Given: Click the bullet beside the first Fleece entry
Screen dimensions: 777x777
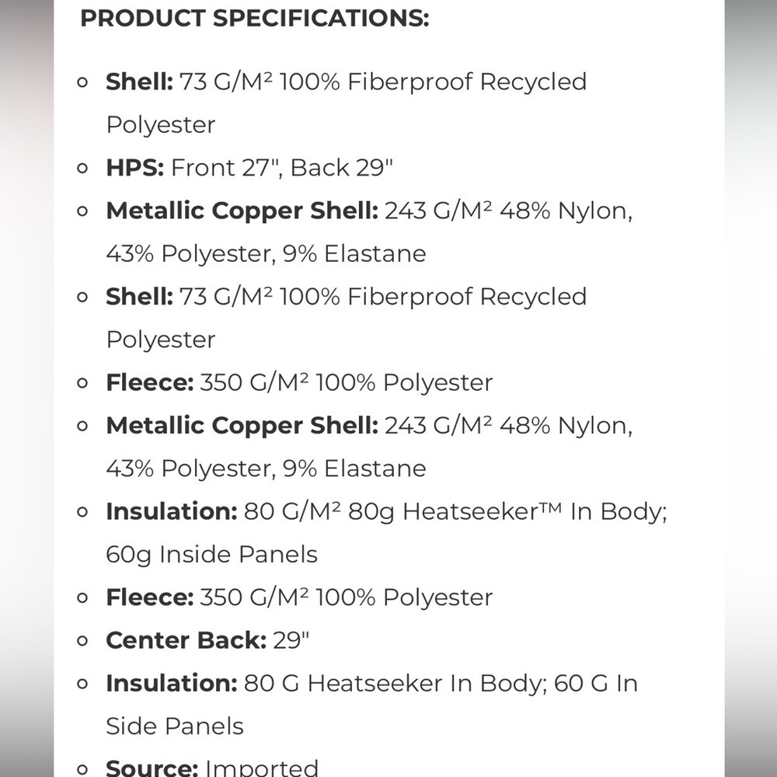Looking at the screenshot, I should pos(83,384).
